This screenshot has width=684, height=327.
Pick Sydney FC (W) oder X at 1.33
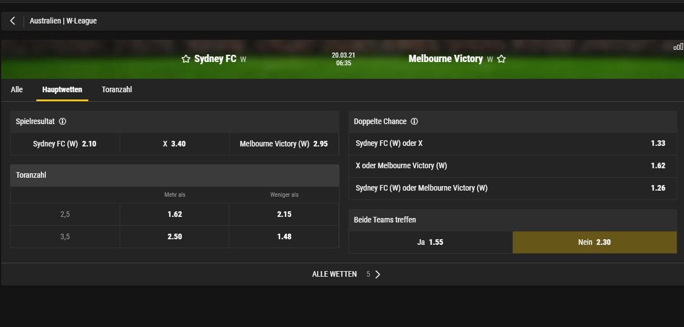[x=513, y=144]
